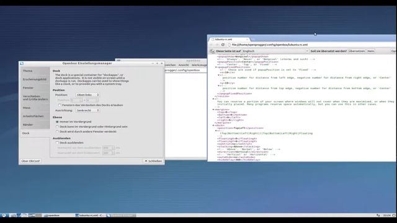The width and height of the screenshot is (397, 223).
Task: Open the Ränder tab
Action: (35, 125)
